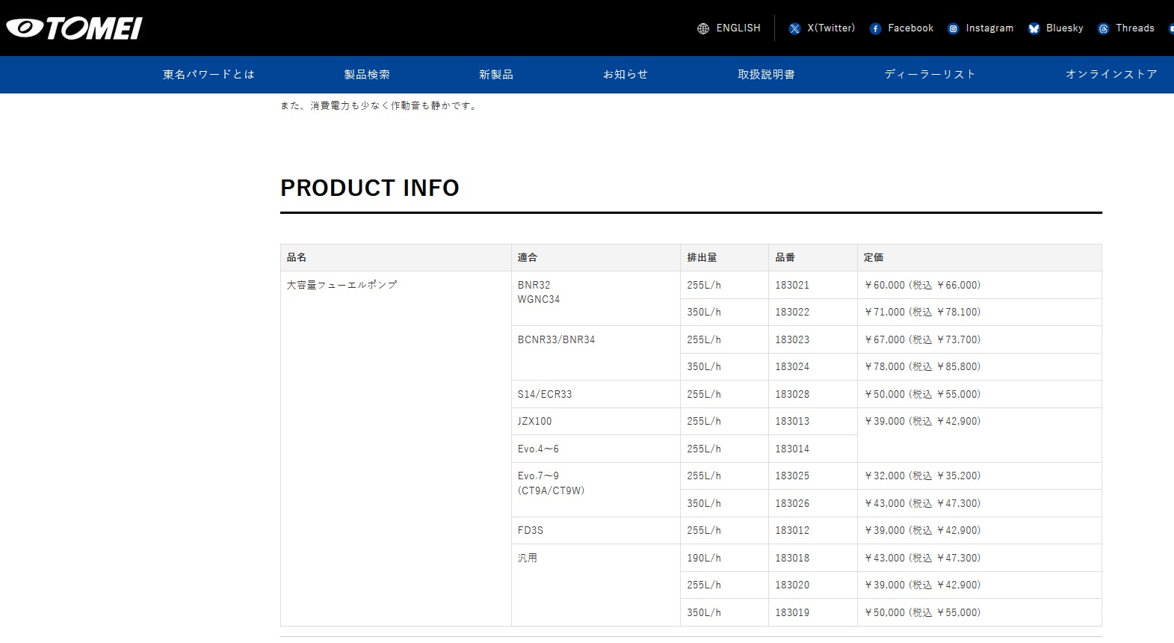This screenshot has height=643, width=1174.
Task: Click the 定価 column header
Action: (980, 257)
